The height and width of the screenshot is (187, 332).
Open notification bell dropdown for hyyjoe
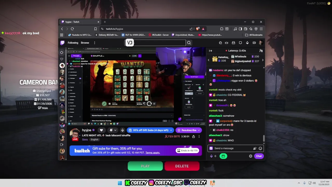click(113, 130)
